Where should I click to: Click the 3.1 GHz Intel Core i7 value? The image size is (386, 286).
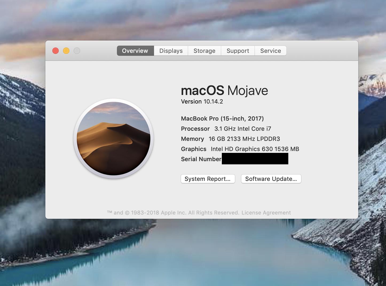click(243, 129)
